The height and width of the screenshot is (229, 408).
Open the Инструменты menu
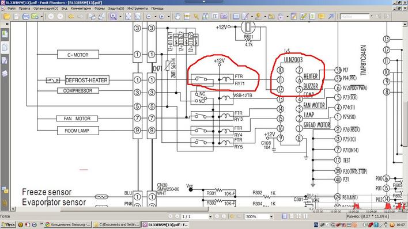point(138,8)
